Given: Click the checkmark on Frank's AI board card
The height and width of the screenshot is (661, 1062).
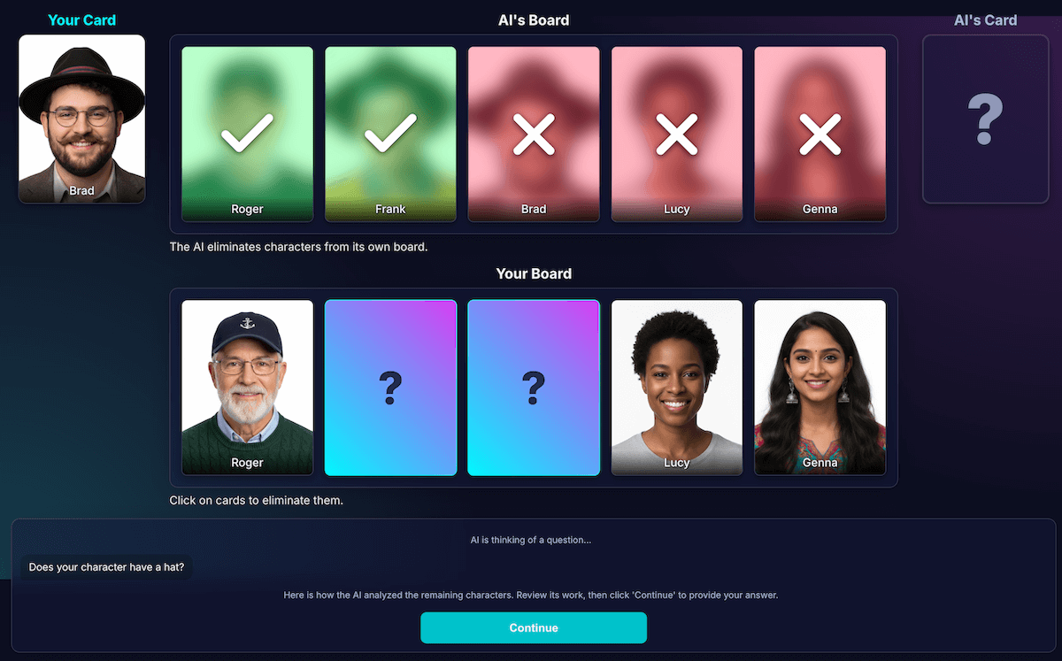Looking at the screenshot, I should 390,134.
